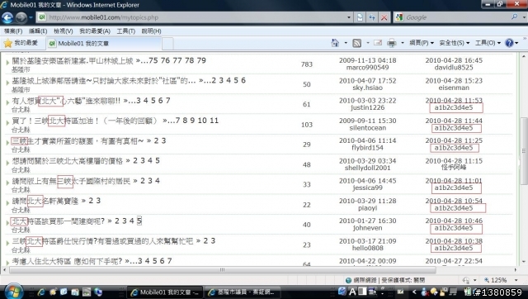Screen dimensions: 528x299
Task: Click author marco990549
Action: coord(367,68)
